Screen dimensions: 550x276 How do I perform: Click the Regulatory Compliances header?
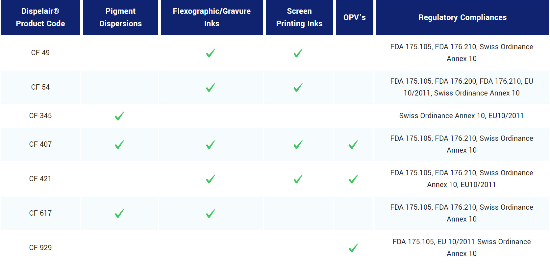click(462, 17)
